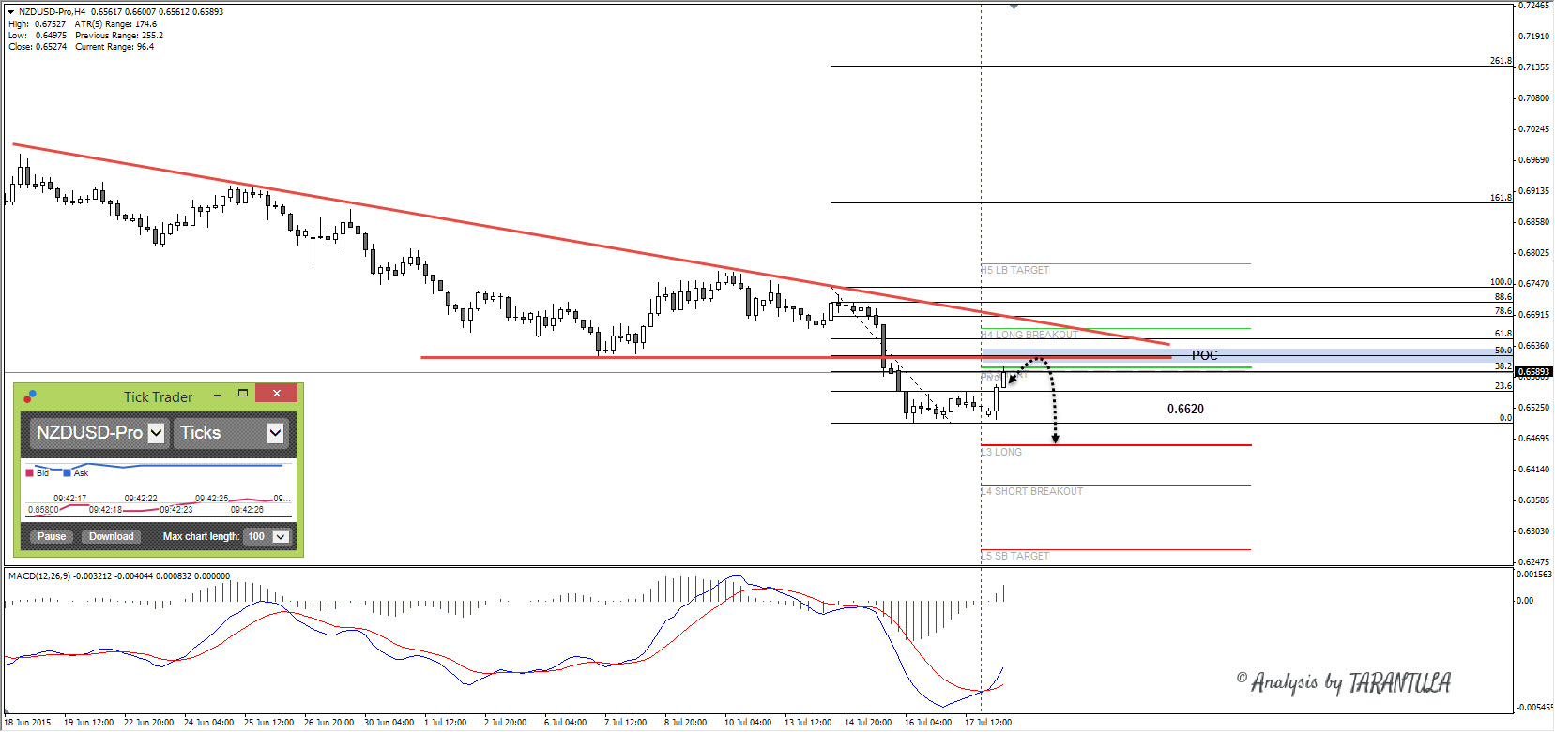Image resolution: width=1555 pixels, height=732 pixels.
Task: Click the Tick Trader app logo icon
Action: click(x=30, y=396)
